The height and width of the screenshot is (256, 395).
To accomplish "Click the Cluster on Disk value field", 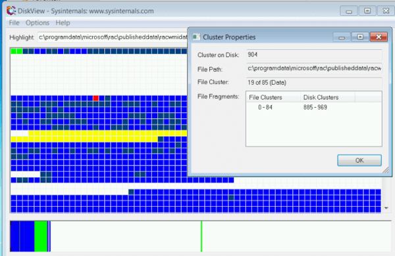I will point(314,54).
